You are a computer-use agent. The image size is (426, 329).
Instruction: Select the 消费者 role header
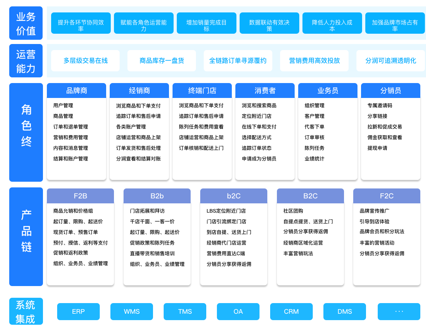pyautogui.click(x=265, y=91)
